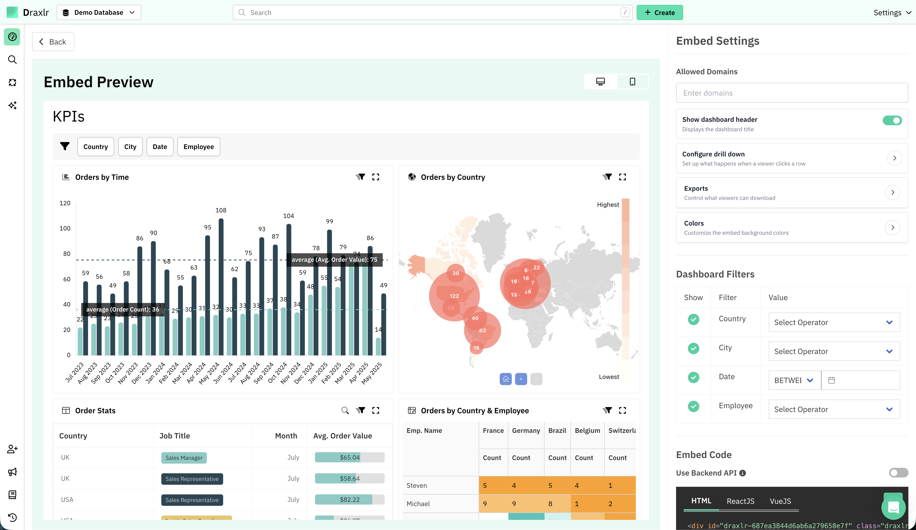The width and height of the screenshot is (916, 530).
Task: Switch to ReactJS code tab
Action: [740, 501]
